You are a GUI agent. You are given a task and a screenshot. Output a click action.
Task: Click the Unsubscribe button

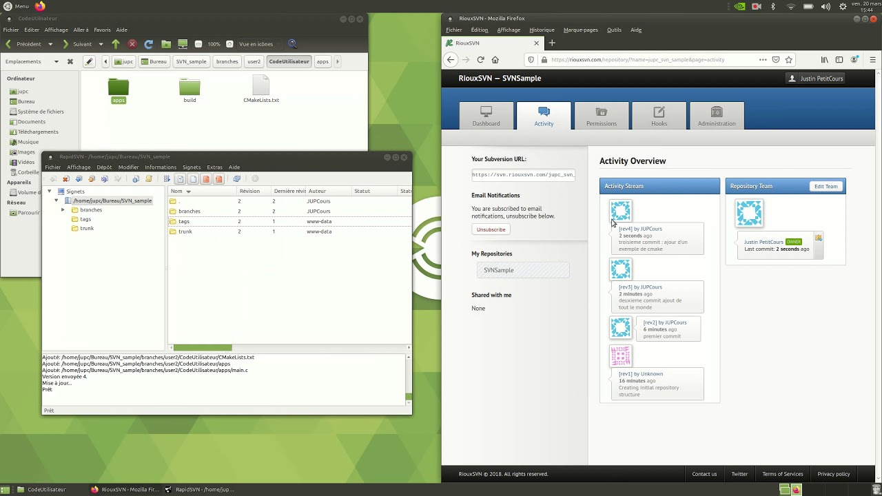(491, 229)
